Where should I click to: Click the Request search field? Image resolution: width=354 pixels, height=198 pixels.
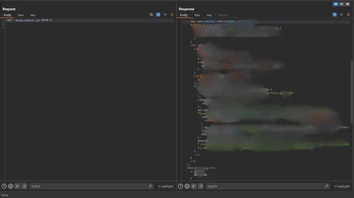(x=91, y=186)
